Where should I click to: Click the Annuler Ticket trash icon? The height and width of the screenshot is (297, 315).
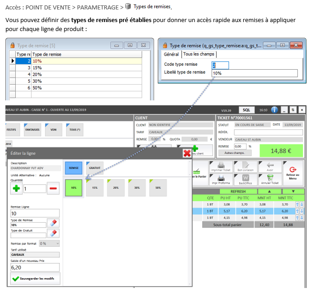(x=269, y=180)
